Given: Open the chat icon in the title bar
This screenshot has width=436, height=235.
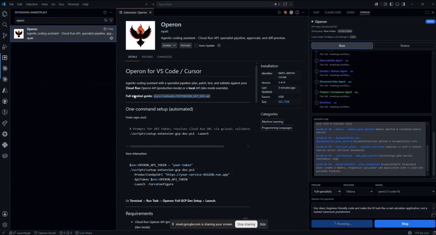Looking at the screenshot, I should point(285,4).
